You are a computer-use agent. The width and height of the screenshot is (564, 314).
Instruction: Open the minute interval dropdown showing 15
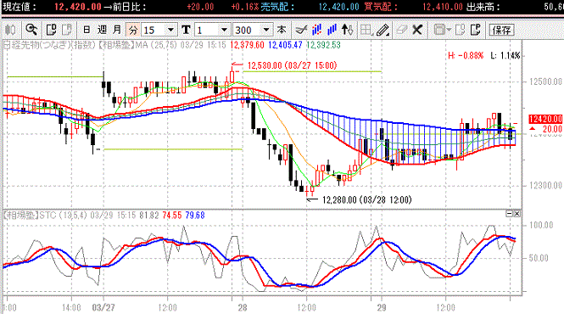coord(159,30)
